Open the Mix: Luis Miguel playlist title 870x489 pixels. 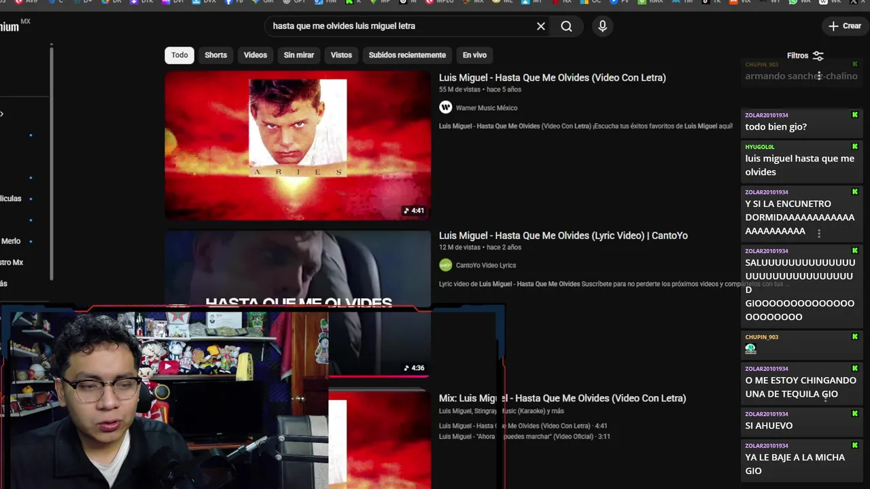(x=562, y=398)
